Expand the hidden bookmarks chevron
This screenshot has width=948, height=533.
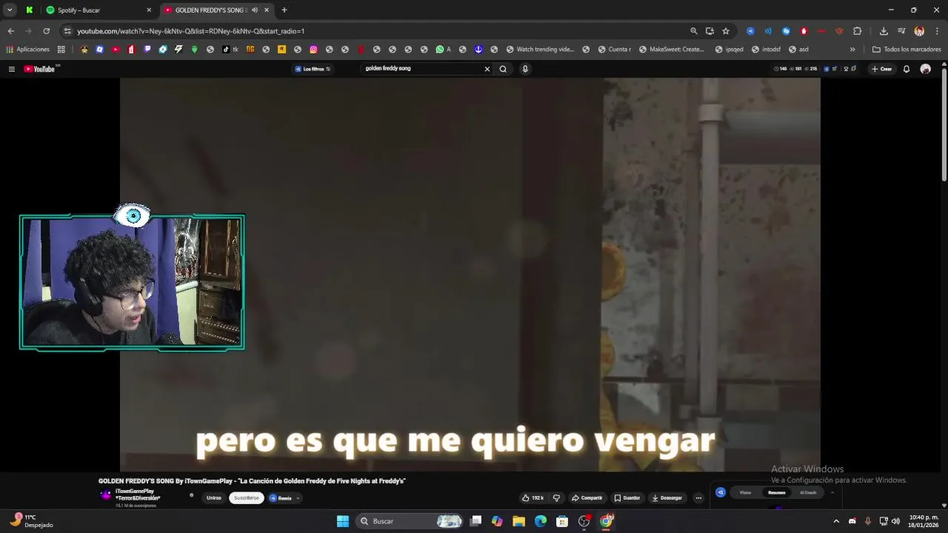tap(852, 50)
